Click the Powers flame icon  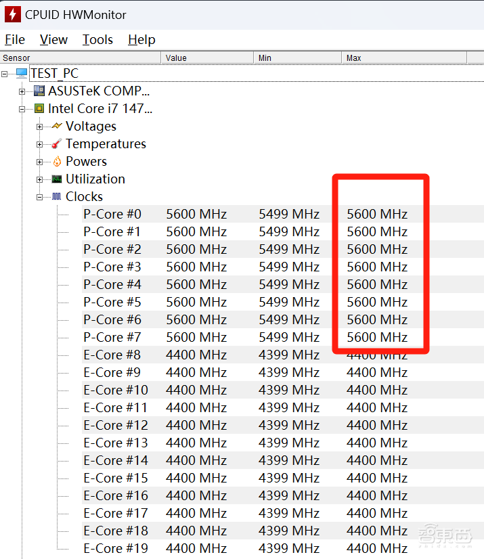(x=57, y=162)
